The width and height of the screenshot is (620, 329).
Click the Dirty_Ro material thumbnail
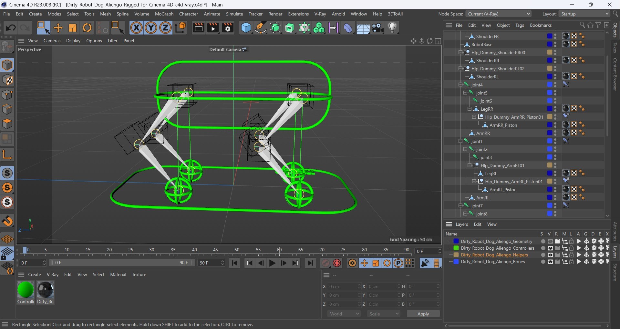pos(45,290)
